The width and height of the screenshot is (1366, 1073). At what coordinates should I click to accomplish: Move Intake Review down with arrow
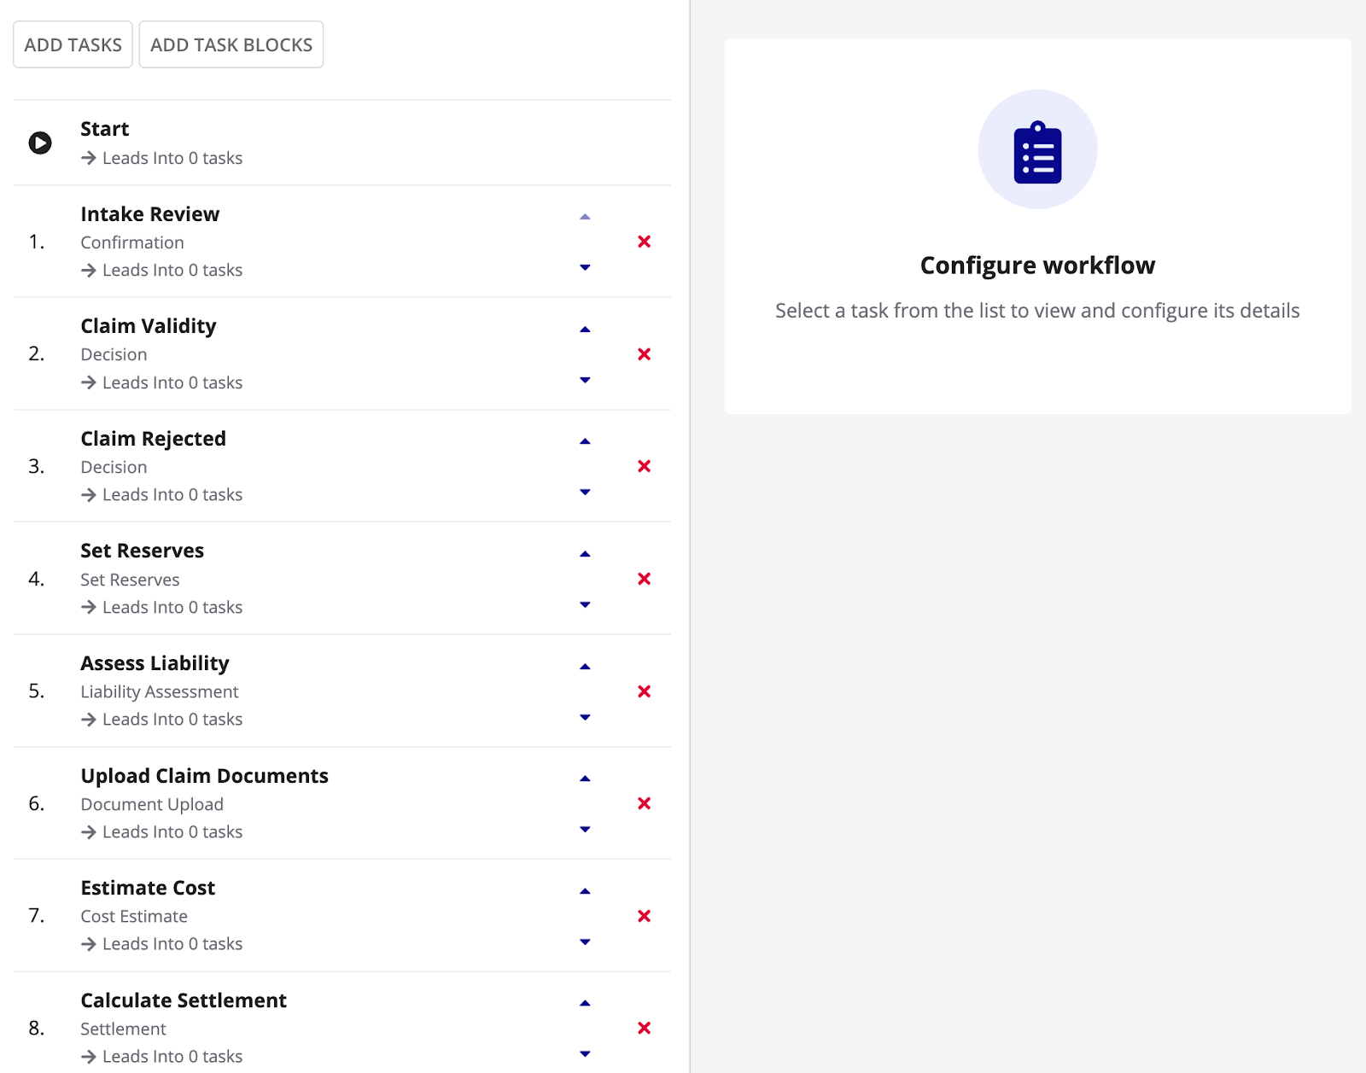coord(585,267)
